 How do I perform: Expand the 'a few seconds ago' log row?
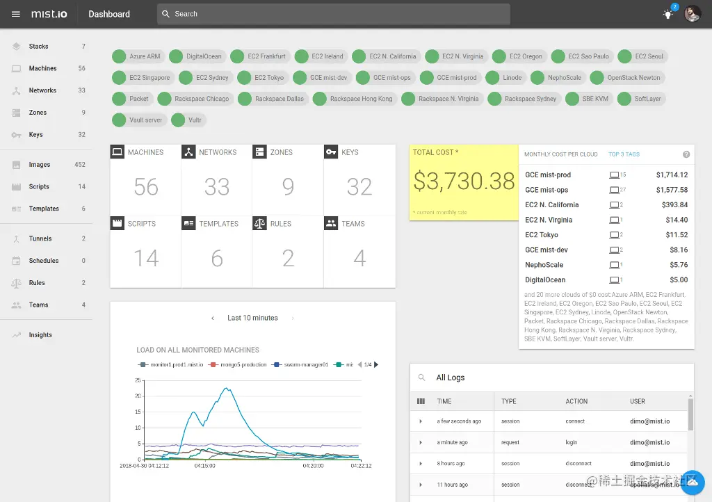[421, 421]
